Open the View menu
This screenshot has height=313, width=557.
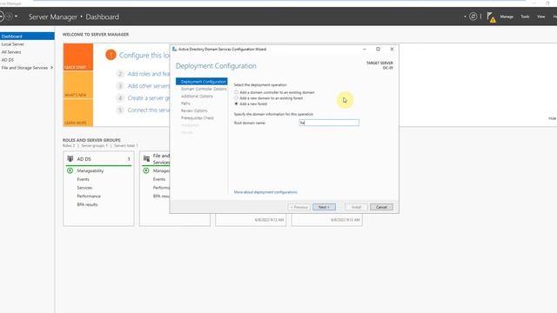click(x=540, y=17)
